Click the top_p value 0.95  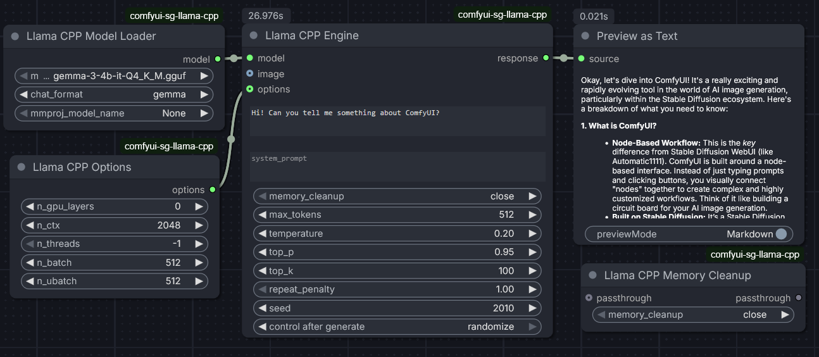pyautogui.click(x=504, y=252)
